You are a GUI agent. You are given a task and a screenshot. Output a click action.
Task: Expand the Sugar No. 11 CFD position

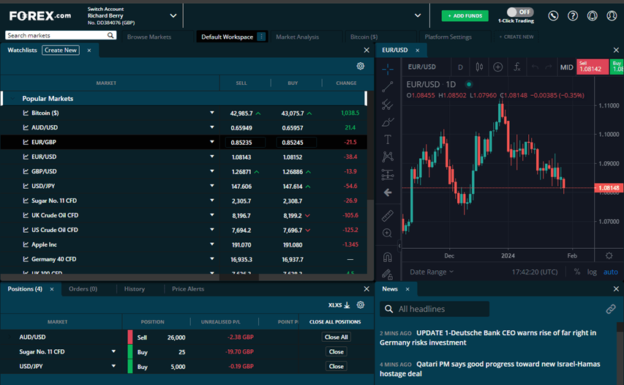click(114, 351)
